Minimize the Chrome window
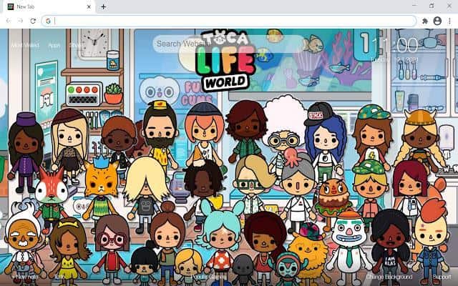The image size is (458, 286). tap(414, 6)
